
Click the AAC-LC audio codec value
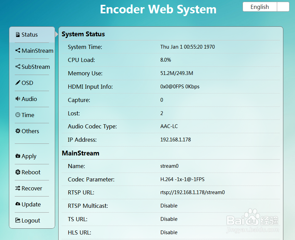(169, 126)
